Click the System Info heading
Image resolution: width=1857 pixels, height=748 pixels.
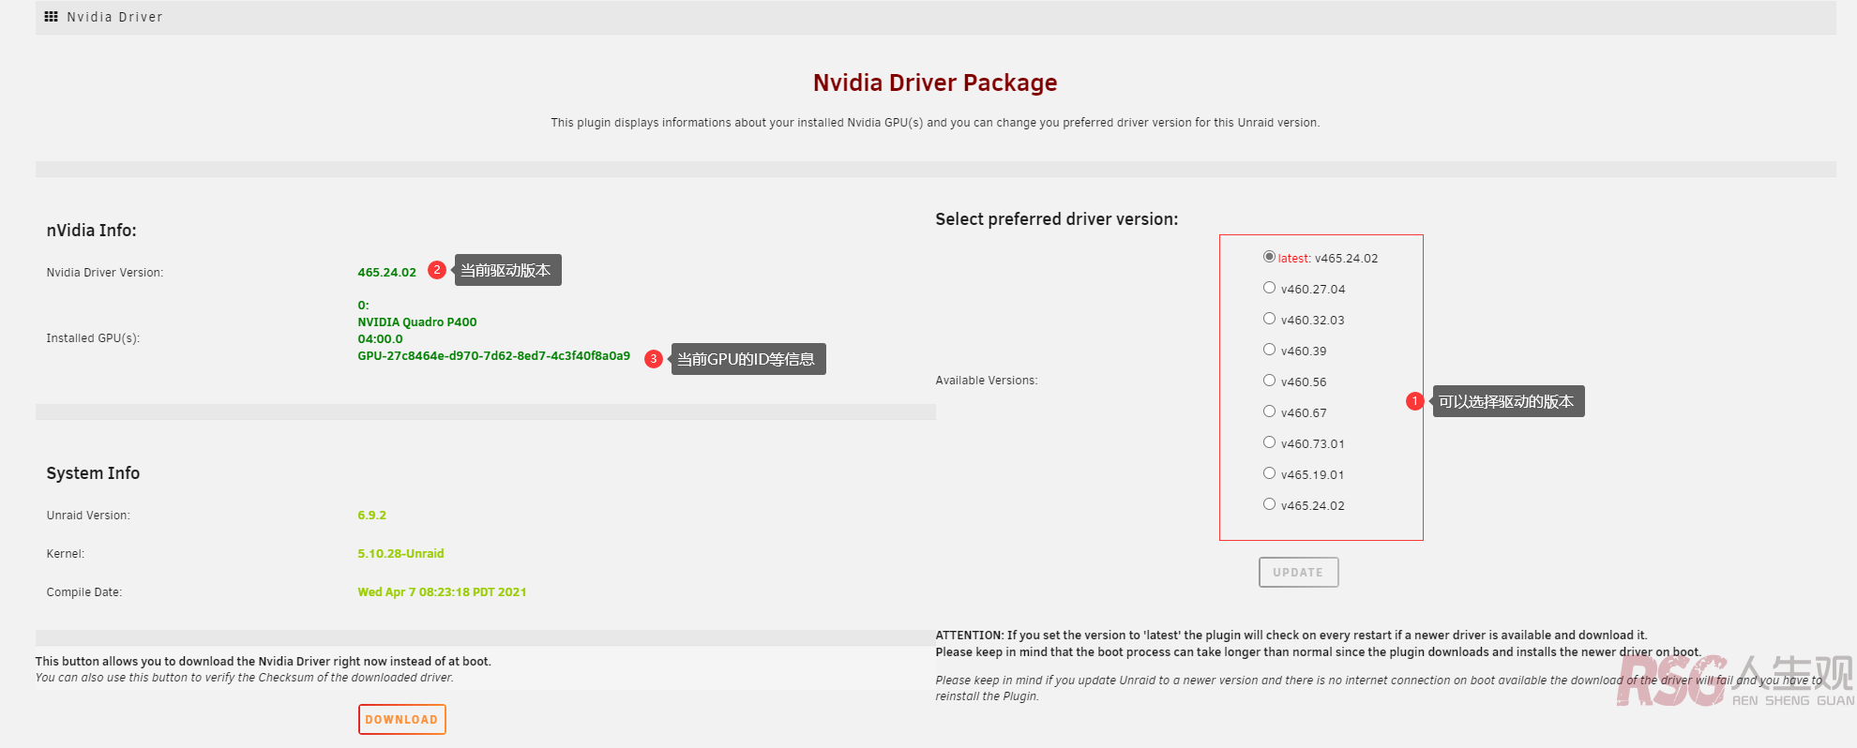point(93,473)
